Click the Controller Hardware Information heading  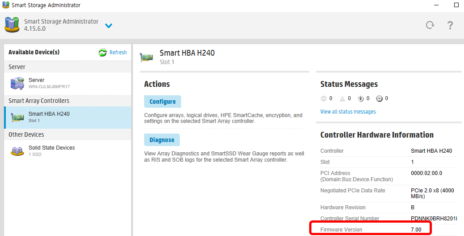coord(377,135)
